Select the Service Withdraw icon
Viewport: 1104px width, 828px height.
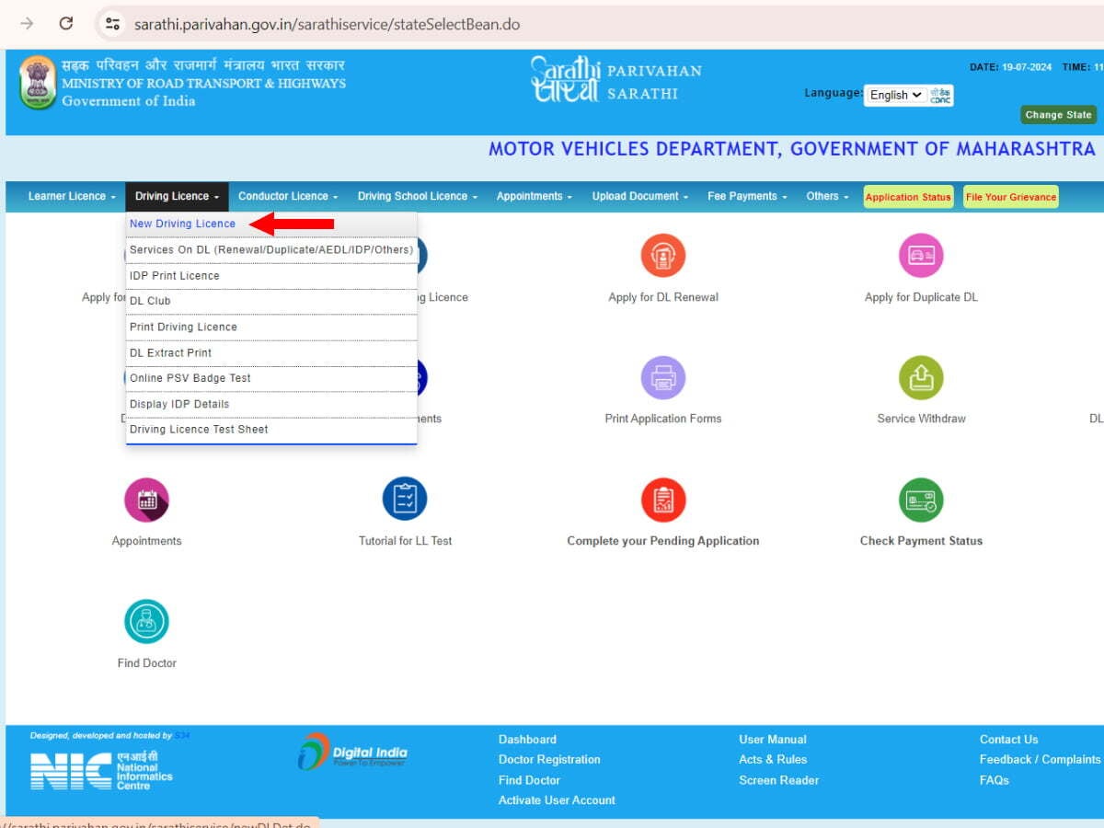[921, 377]
